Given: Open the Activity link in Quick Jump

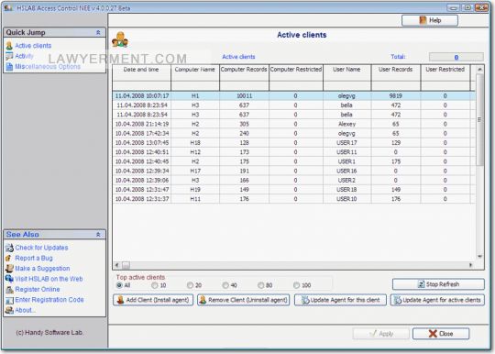Looking at the screenshot, I should tap(25, 56).
